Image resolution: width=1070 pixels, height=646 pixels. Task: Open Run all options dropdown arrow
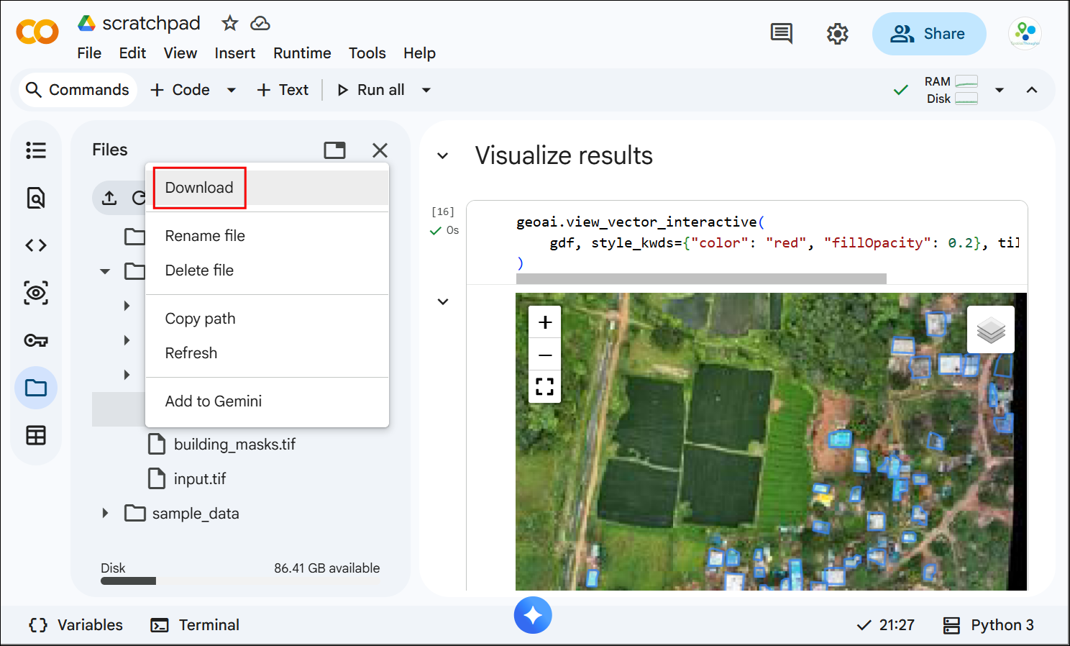(x=426, y=90)
